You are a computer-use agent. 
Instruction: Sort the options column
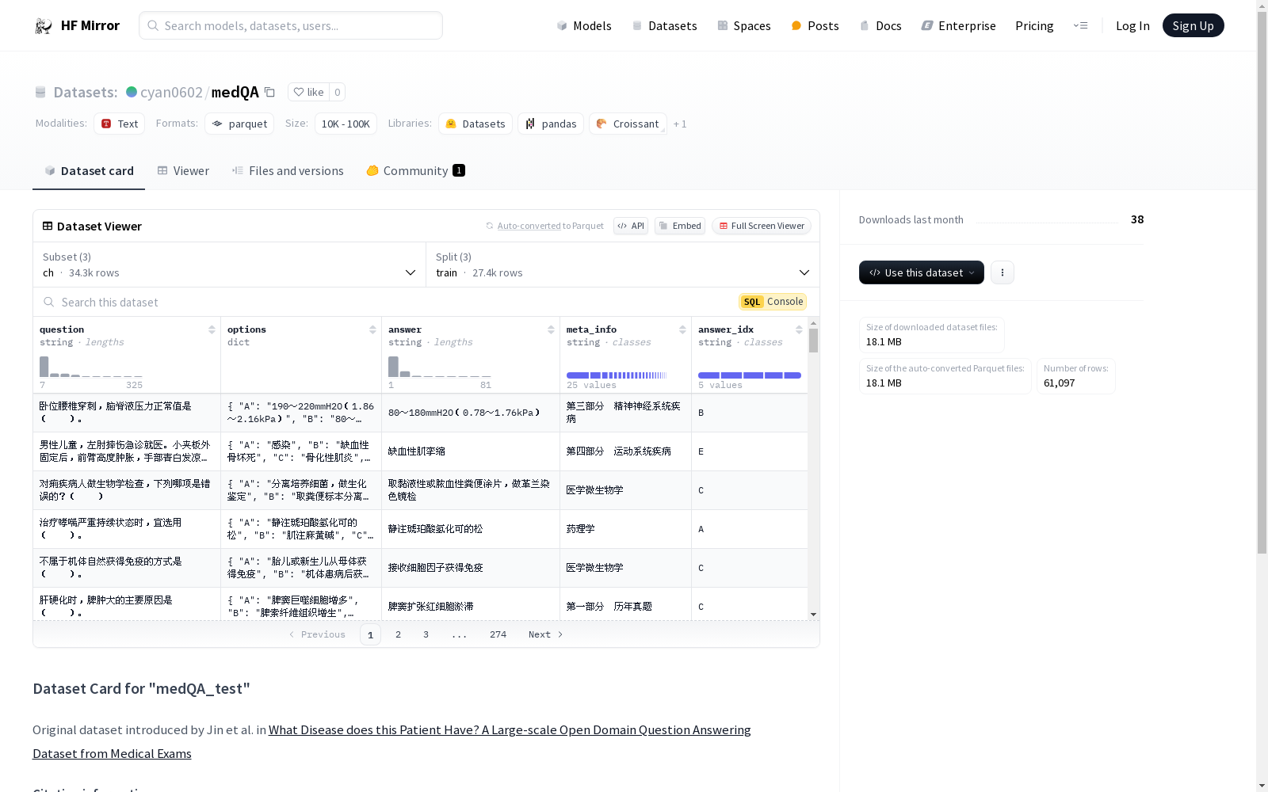[x=372, y=329]
